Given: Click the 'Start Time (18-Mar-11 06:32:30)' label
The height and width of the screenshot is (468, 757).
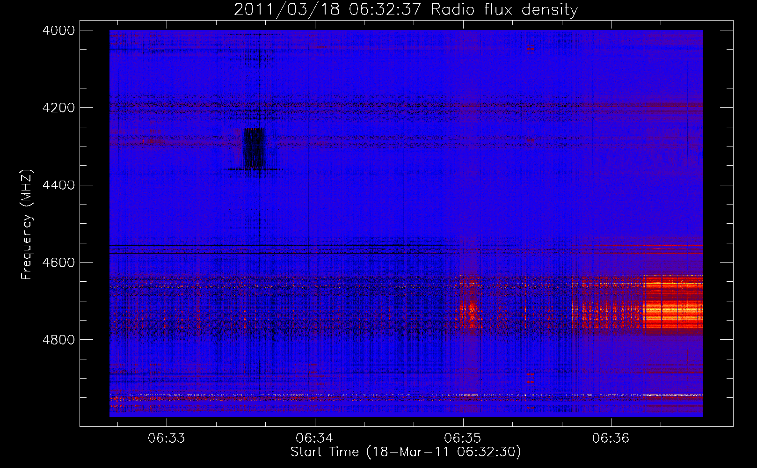Looking at the screenshot, I should tap(406, 452).
